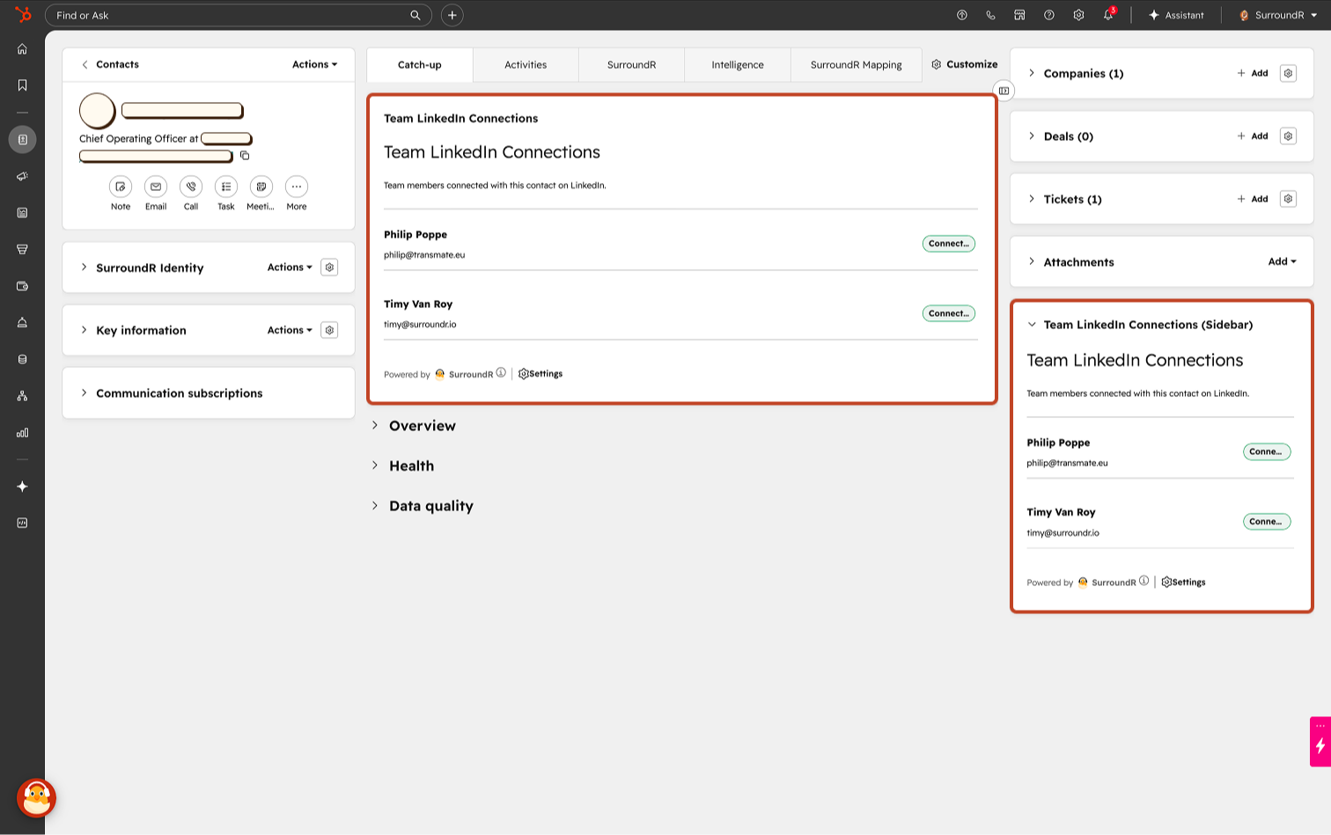Open the gear settings for the Companies card
This screenshot has width=1331, height=835.
1288,73
